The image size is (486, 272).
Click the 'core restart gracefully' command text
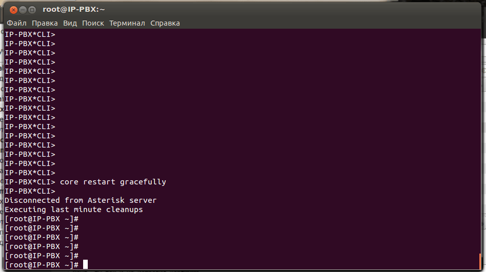(113, 182)
